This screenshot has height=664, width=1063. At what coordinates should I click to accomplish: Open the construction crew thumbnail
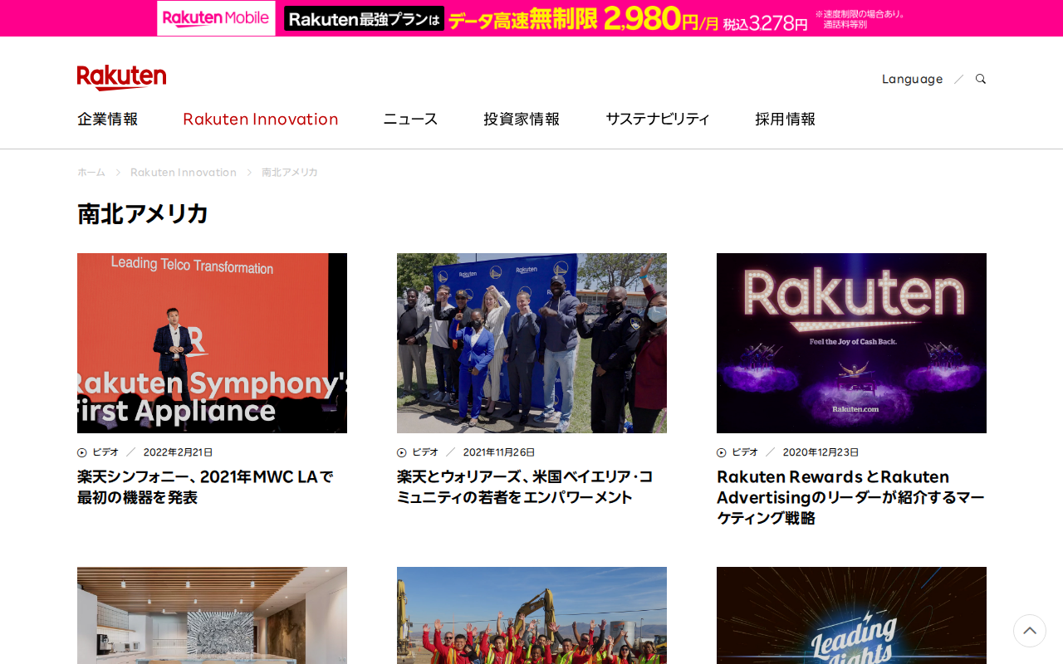pyautogui.click(x=531, y=615)
